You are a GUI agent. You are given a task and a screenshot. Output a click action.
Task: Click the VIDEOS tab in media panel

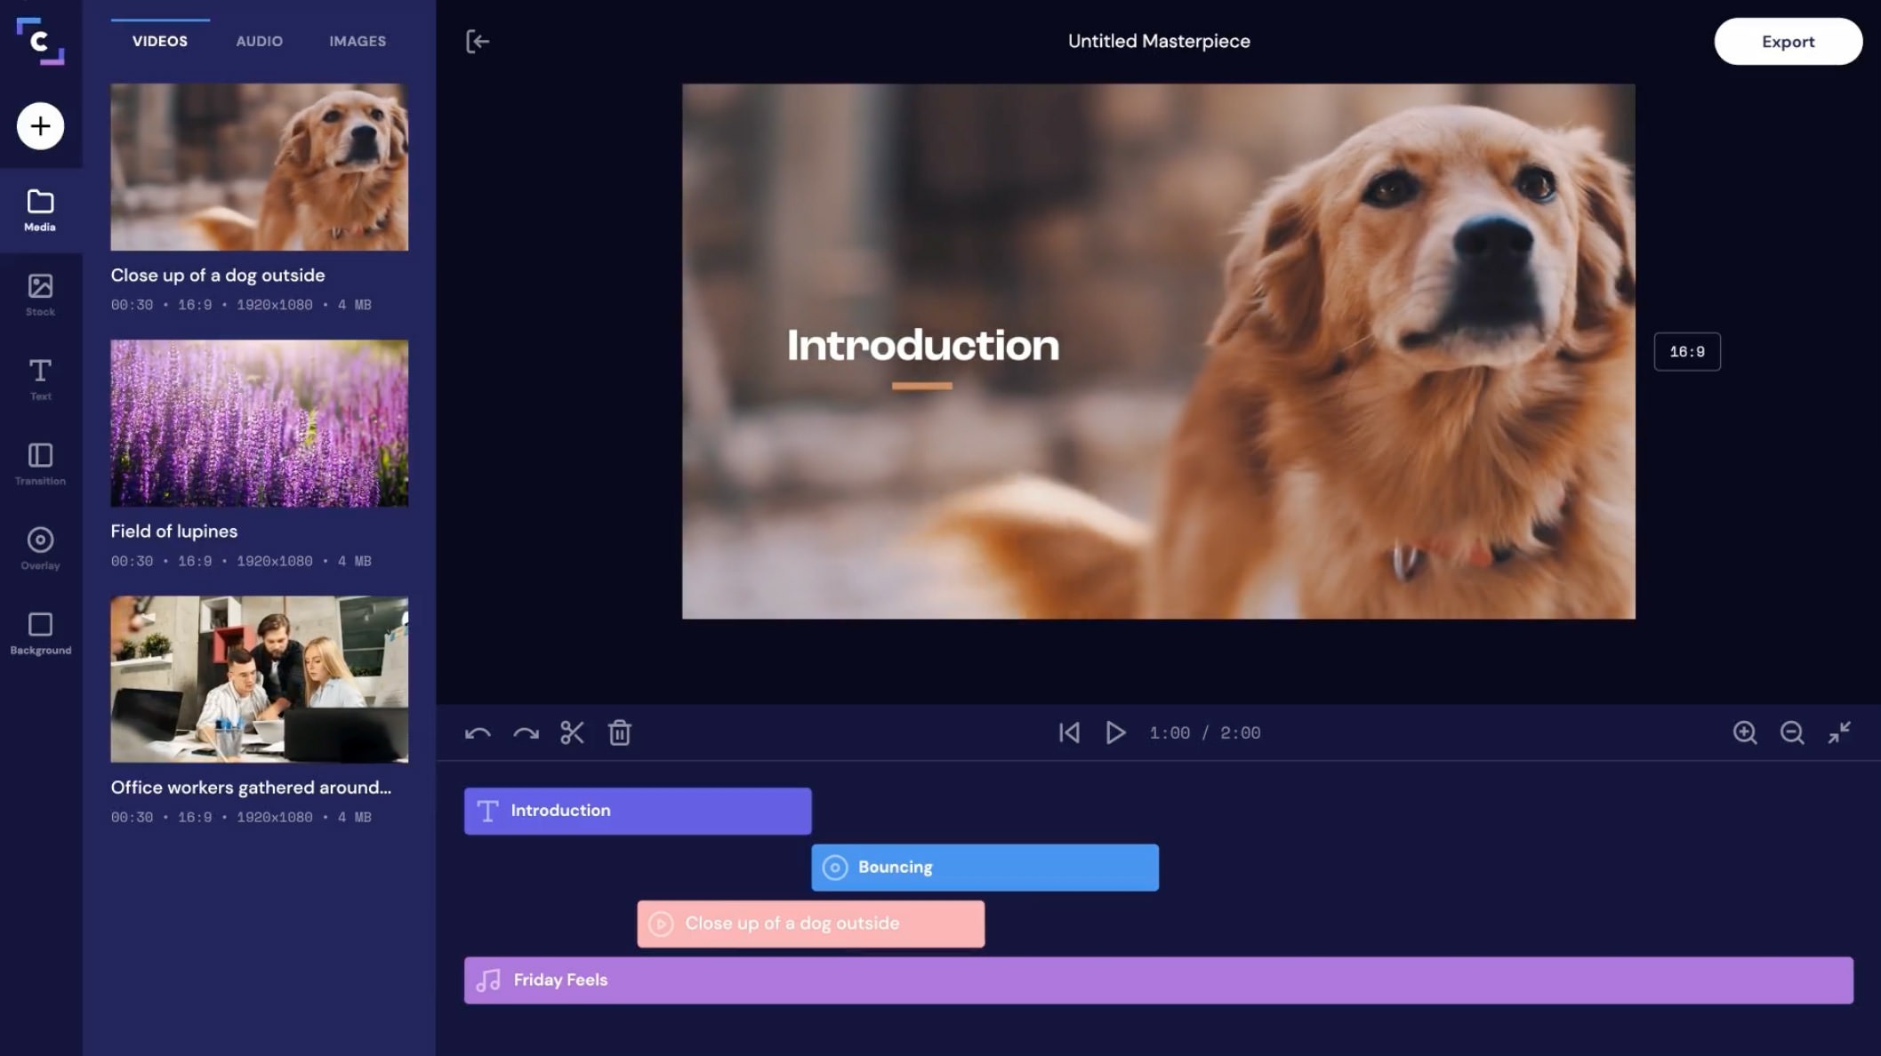[160, 40]
